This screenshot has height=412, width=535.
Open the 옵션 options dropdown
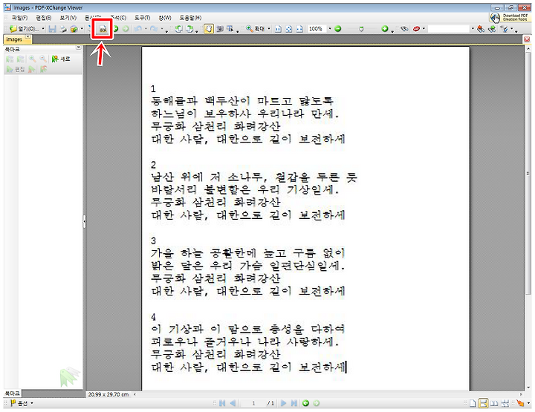click(22, 404)
